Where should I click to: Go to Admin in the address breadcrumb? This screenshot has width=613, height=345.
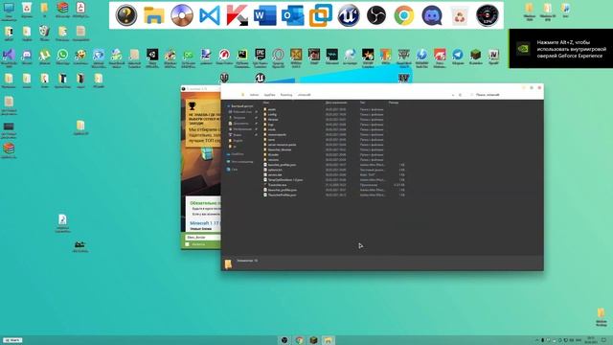coord(254,95)
